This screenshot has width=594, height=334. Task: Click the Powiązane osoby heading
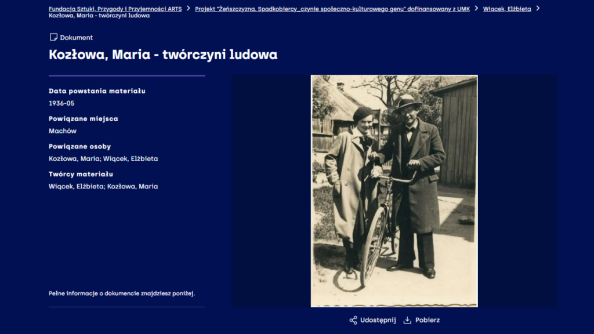tap(79, 147)
